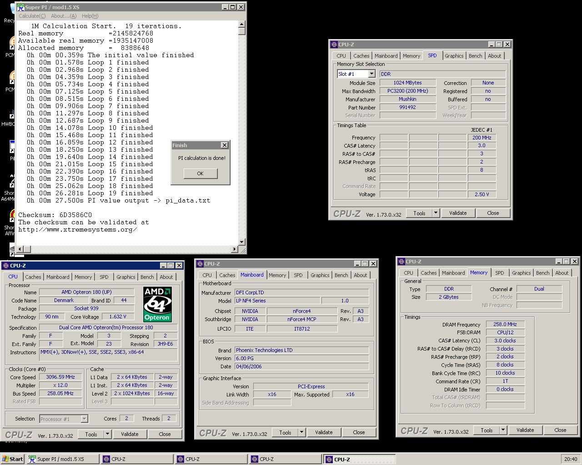This screenshot has width=582, height=465.
Task: Open the Help menu in Super PI
Action: click(x=90, y=16)
